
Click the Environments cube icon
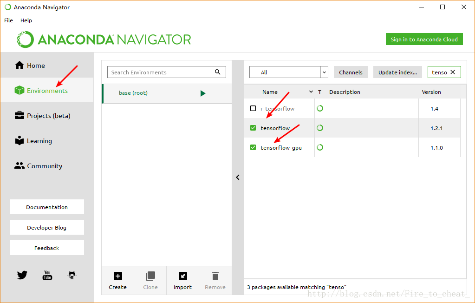[20, 90]
